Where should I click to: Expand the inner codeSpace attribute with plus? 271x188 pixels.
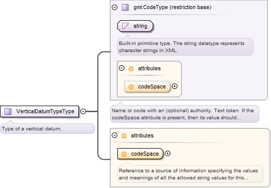coord(175,86)
